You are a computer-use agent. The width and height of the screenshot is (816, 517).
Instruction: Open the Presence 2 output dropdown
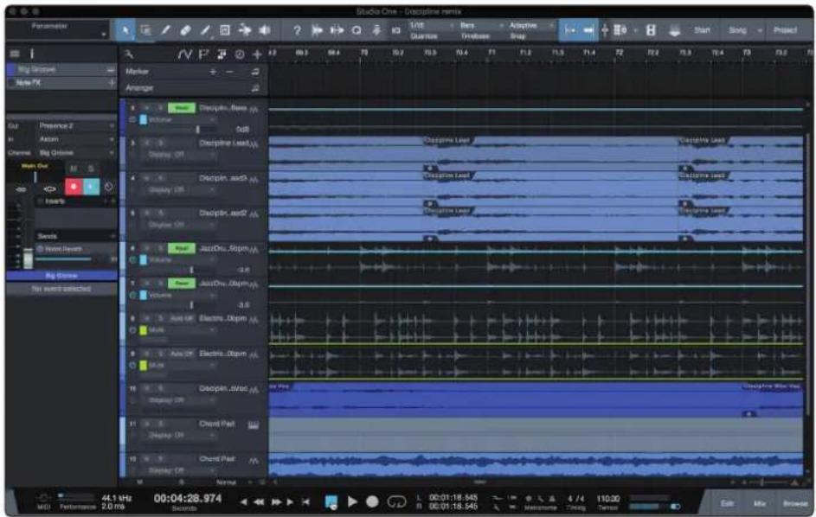(x=75, y=126)
